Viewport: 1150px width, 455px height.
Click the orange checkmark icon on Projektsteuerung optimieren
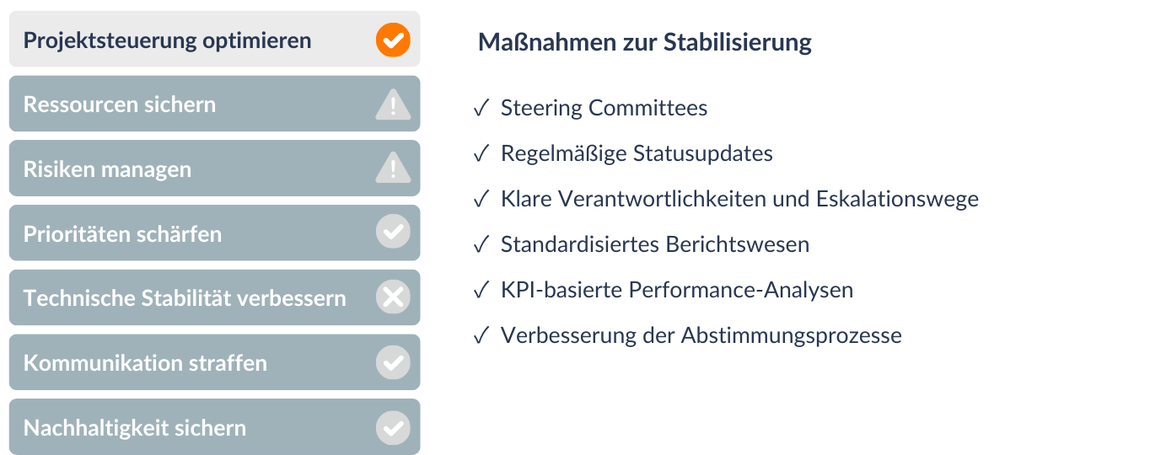pos(393,40)
